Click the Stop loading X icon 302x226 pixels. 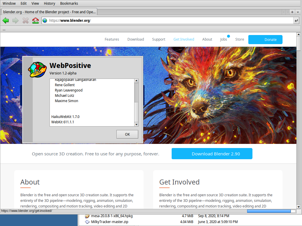25,20
